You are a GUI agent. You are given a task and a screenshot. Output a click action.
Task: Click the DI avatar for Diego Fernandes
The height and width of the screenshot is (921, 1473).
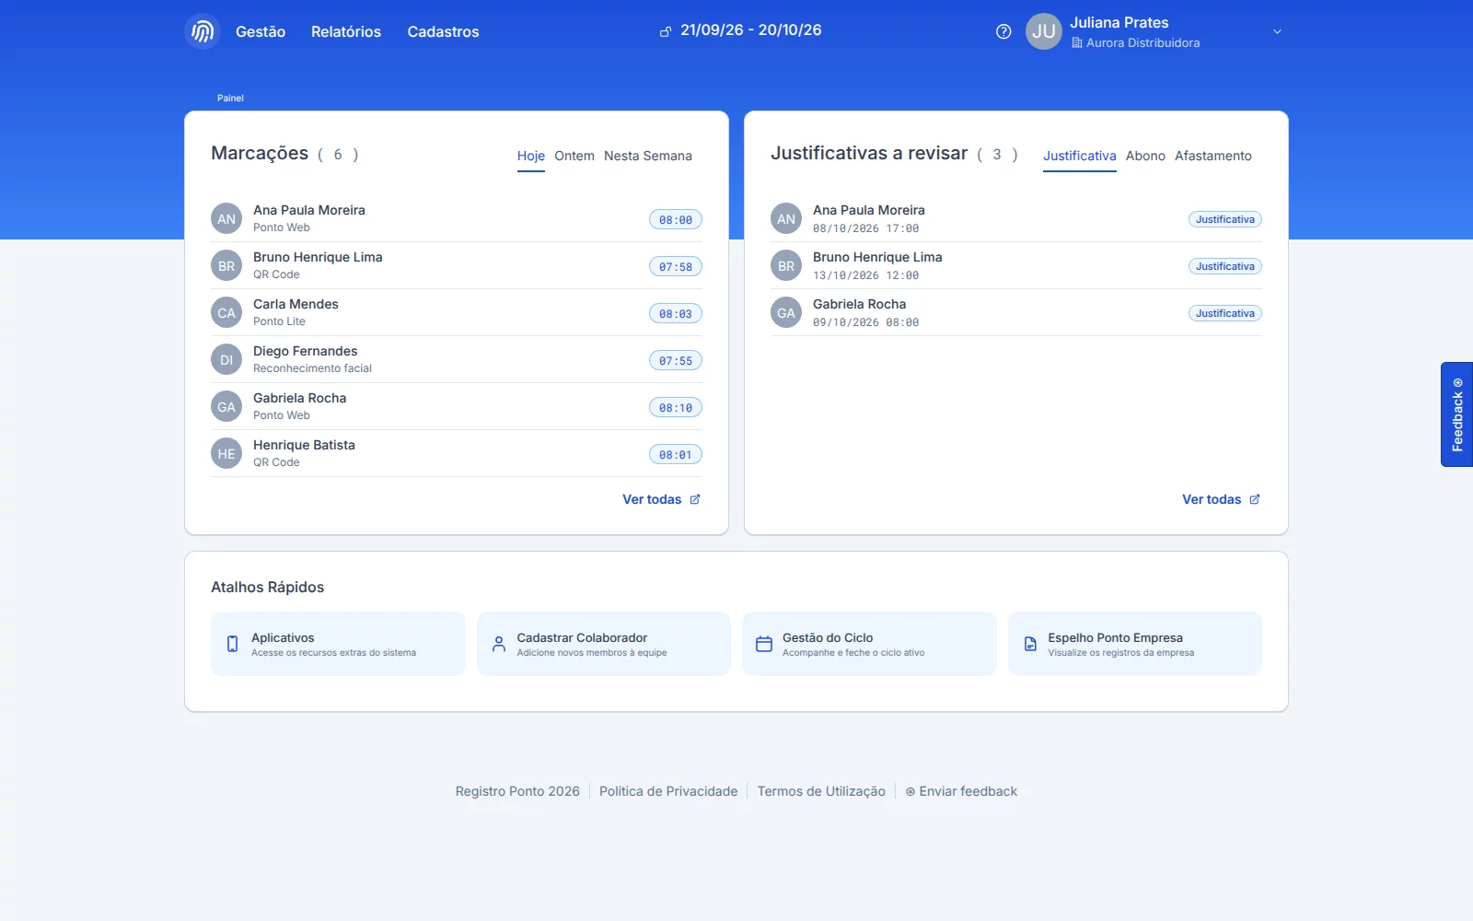(x=226, y=360)
